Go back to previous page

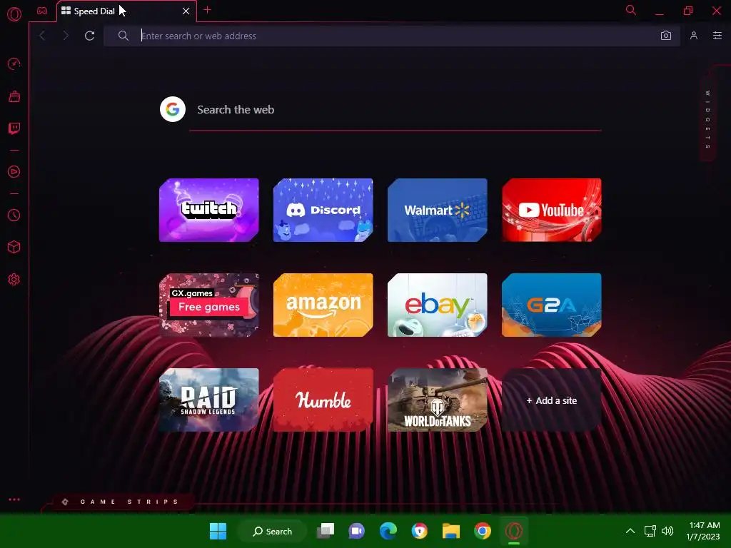coord(42,36)
